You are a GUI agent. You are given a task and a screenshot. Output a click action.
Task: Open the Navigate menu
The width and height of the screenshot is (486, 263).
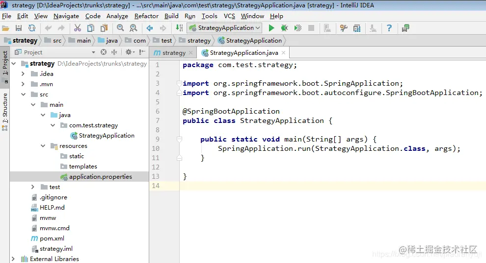click(x=66, y=16)
